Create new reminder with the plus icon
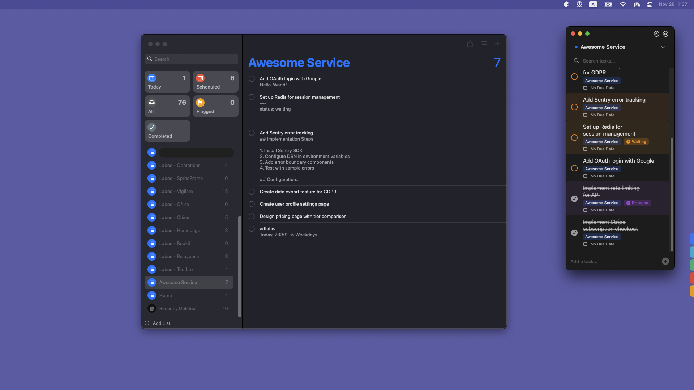694x390 pixels. (x=497, y=44)
